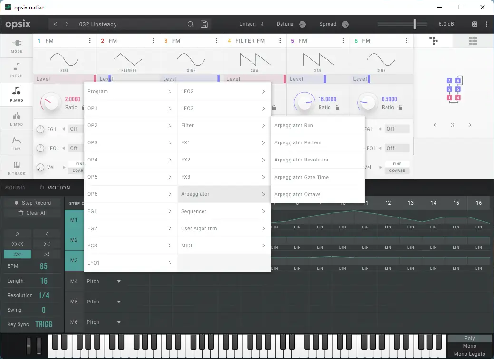Viewport: 494px width, 359px height.
Task: Select motion lane M1
Action: pyautogui.click(x=74, y=220)
